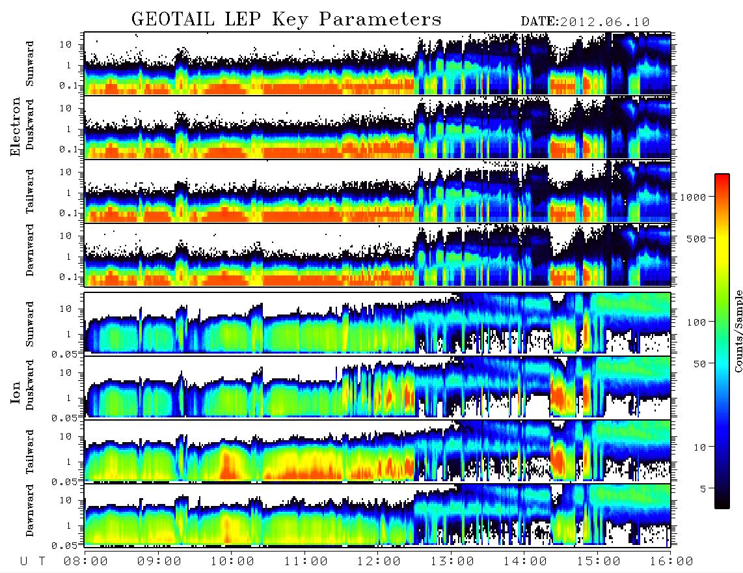Click the "100" colorbar tick label

[697, 322]
